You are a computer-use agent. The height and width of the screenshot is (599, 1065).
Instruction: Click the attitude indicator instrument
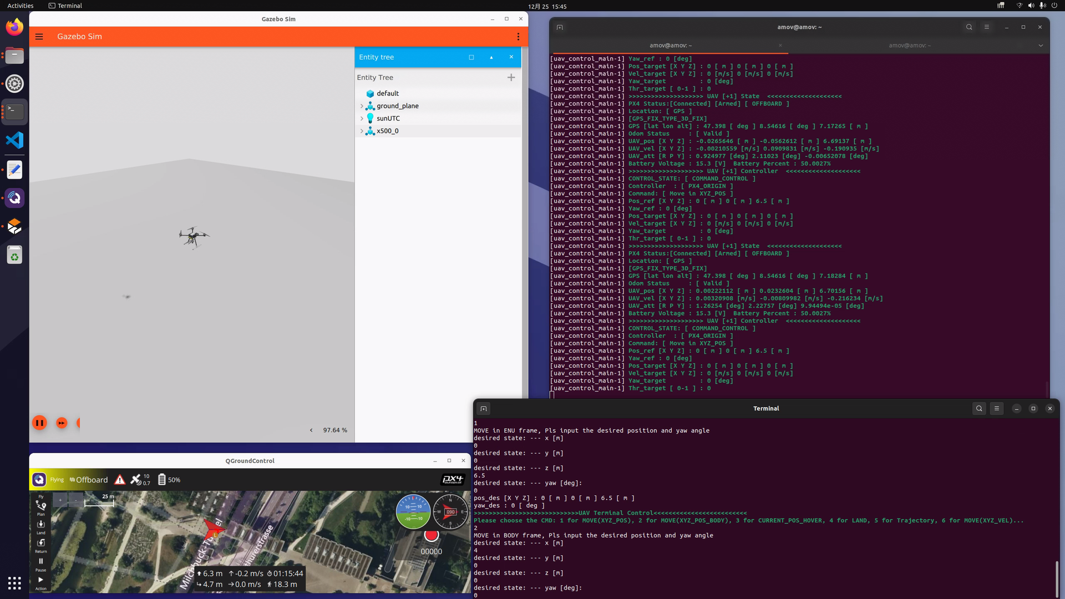[x=413, y=511]
